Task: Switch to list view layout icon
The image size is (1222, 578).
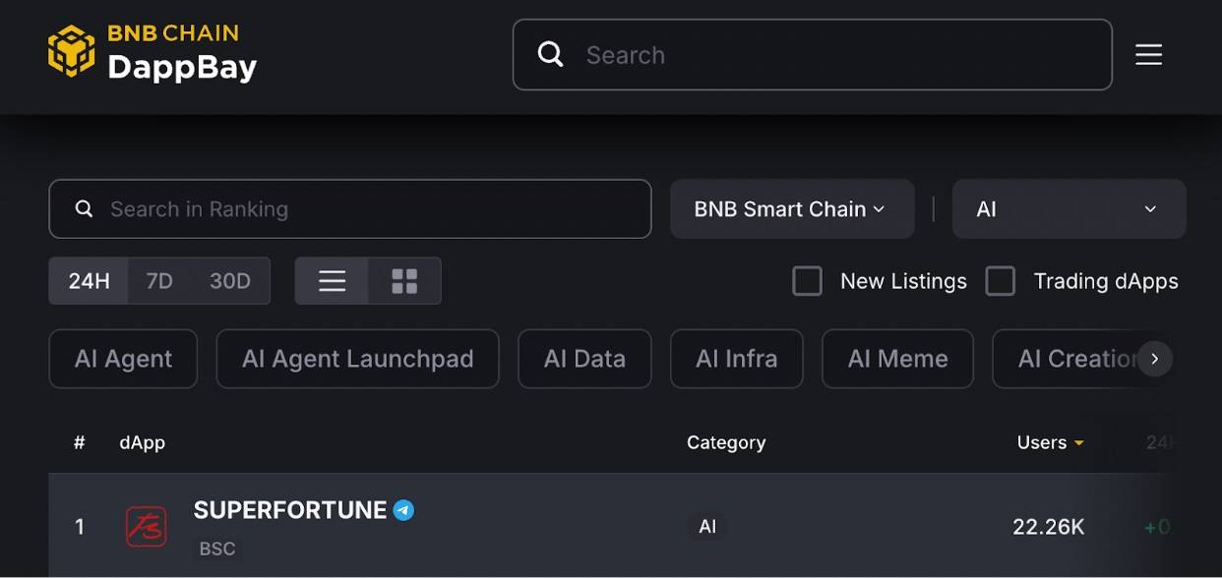Action: click(332, 281)
